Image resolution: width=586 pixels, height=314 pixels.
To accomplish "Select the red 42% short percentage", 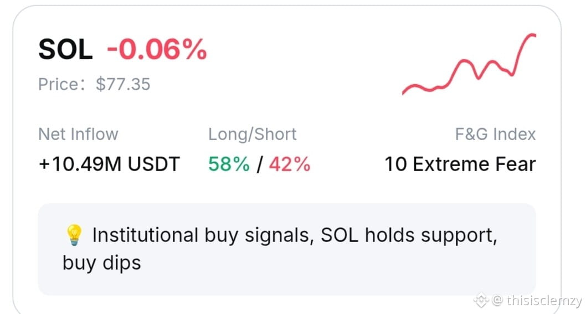I will [290, 164].
